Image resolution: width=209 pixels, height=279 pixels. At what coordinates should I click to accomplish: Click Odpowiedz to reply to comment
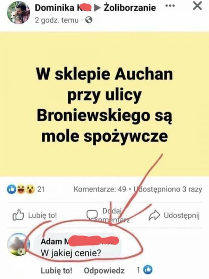pyautogui.click(x=104, y=271)
